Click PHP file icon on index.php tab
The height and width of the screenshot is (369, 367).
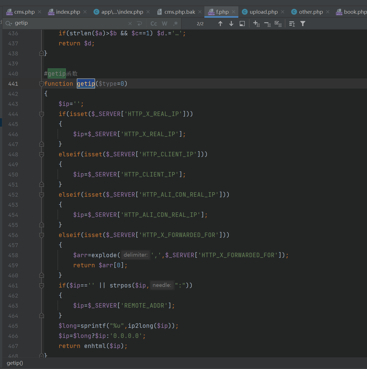click(x=51, y=12)
